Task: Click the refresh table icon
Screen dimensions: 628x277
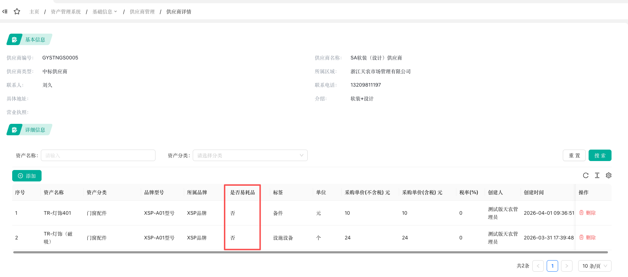Action: coord(586,175)
